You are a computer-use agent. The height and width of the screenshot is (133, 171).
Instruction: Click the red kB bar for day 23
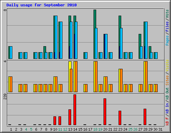[120, 118]
